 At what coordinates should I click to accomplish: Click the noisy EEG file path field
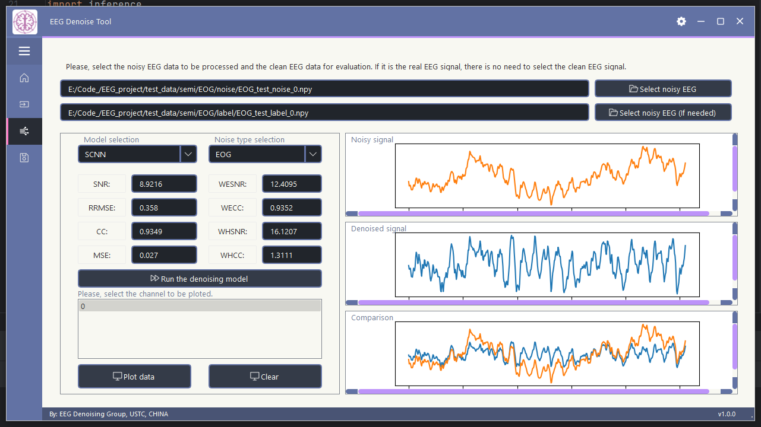pyautogui.click(x=324, y=89)
